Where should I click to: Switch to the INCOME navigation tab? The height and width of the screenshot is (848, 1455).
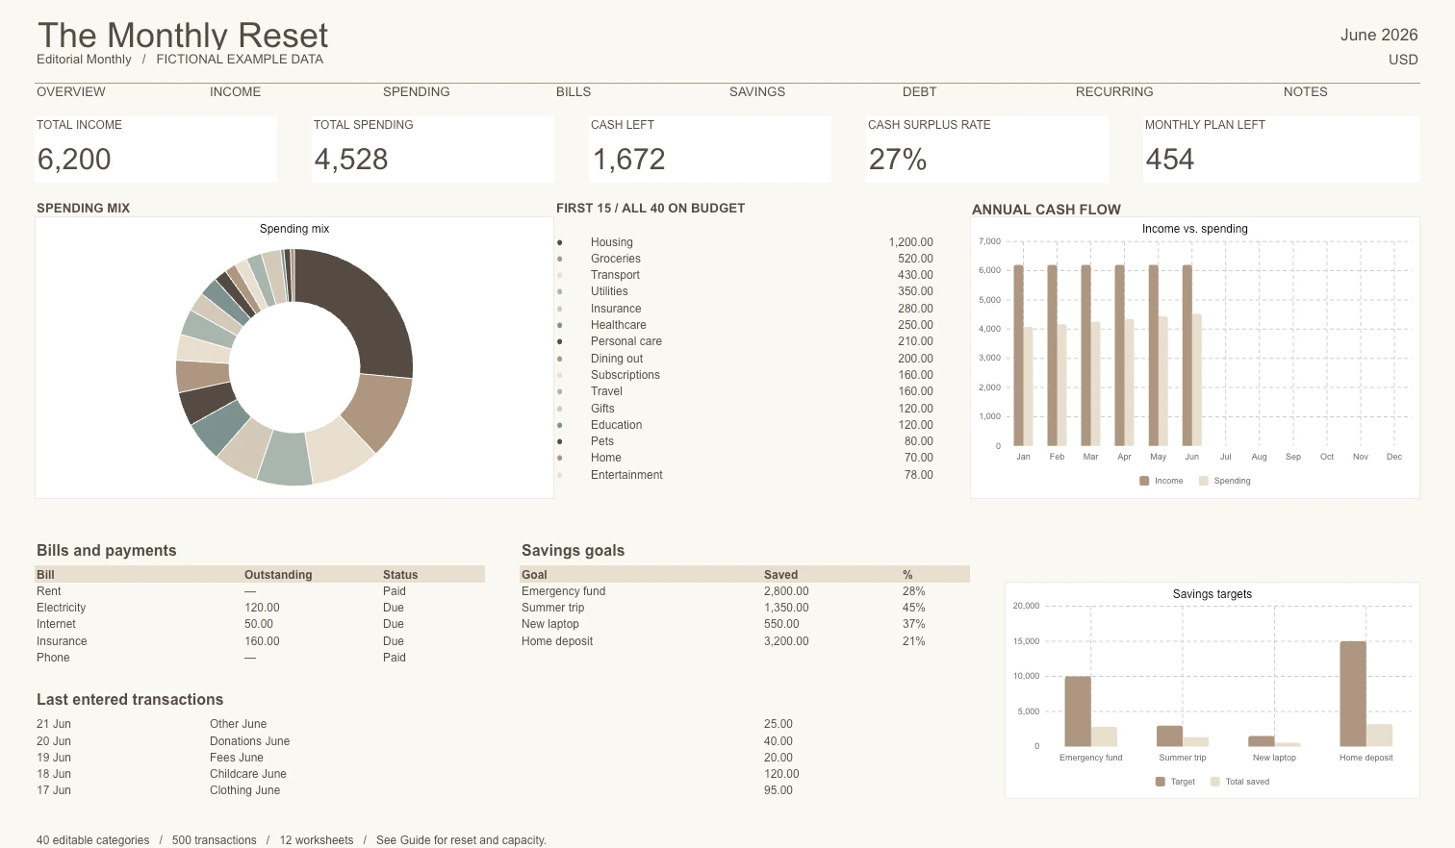[x=235, y=92]
